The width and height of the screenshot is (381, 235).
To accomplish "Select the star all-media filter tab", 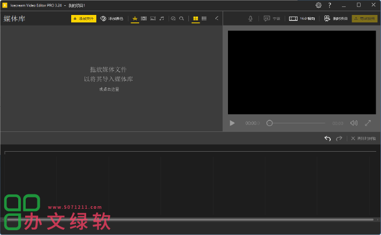I will coord(135,19).
